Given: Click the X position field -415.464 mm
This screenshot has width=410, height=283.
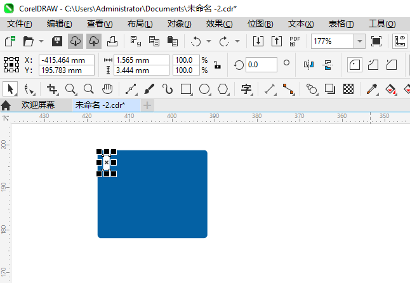Looking at the screenshot, I should [x=67, y=60].
